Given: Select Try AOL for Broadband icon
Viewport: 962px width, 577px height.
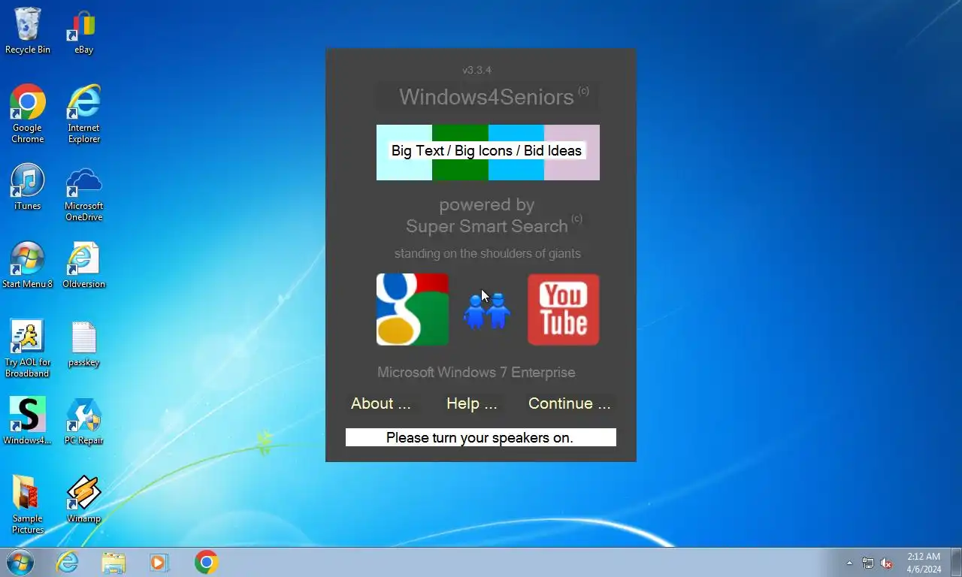Looking at the screenshot, I should 28,349.
